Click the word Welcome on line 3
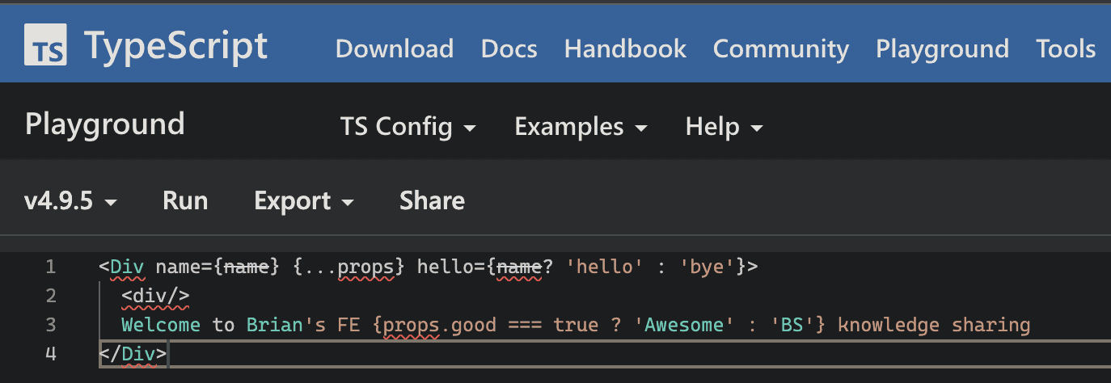Viewport: 1111px width, 383px height. pos(161,325)
